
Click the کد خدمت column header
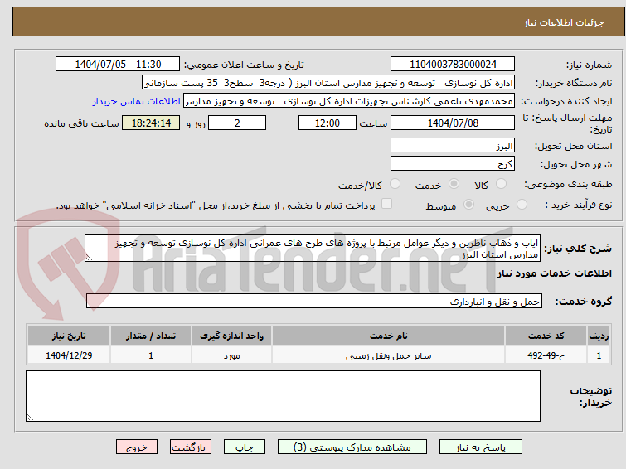(546, 336)
